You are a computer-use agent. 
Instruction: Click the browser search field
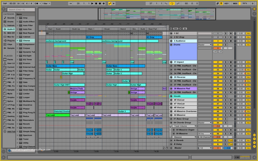(21, 10)
